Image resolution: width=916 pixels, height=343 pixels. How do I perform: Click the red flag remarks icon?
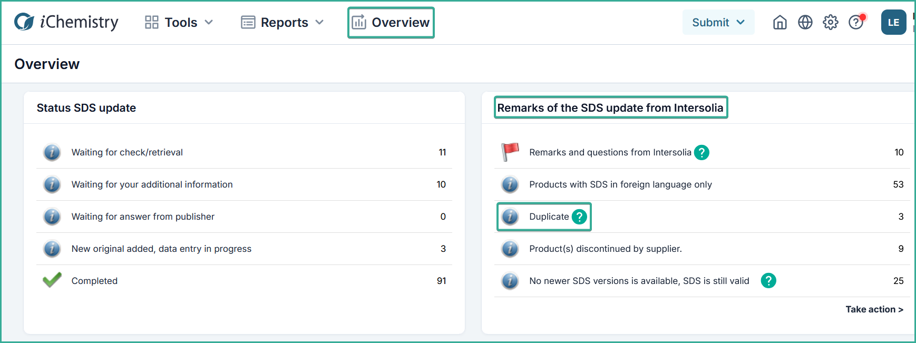[510, 152]
